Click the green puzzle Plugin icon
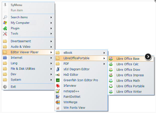This screenshot has width=156, height=113. coord(5,28)
